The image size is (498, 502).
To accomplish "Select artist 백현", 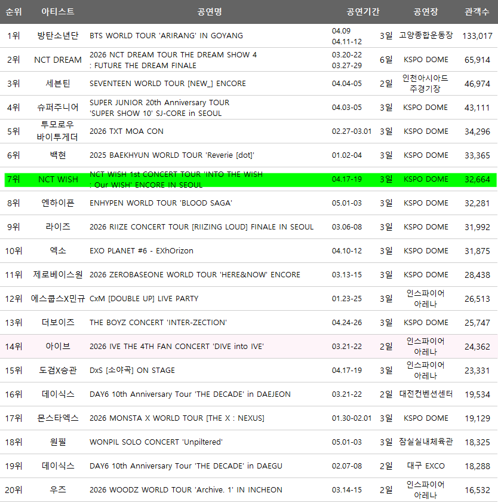I will 58,155.
